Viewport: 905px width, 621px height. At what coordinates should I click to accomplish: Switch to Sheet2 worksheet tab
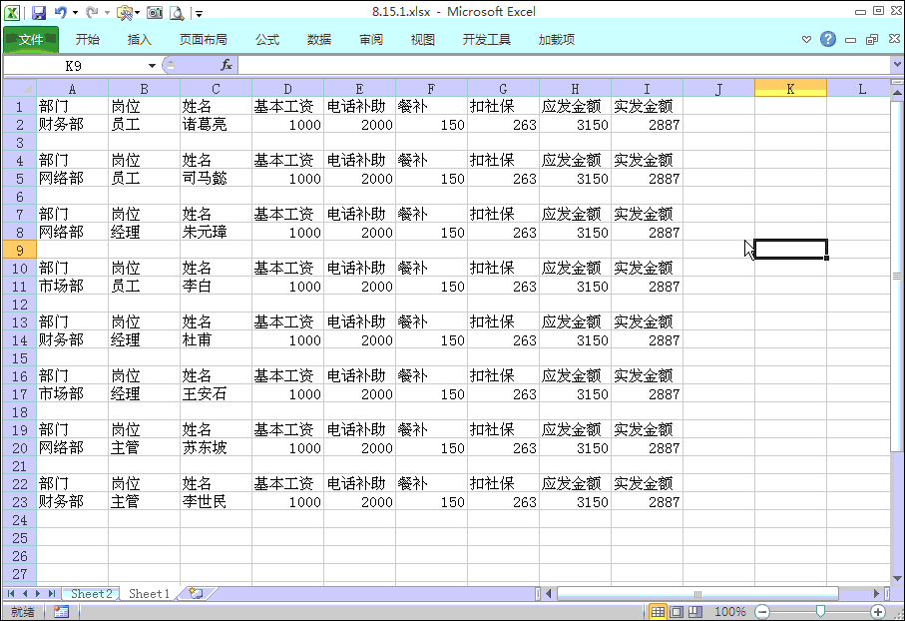[91, 593]
